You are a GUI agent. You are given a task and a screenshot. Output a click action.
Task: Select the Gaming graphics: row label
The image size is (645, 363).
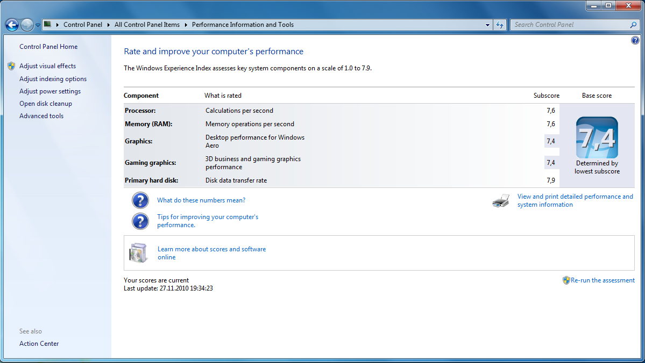pos(151,163)
